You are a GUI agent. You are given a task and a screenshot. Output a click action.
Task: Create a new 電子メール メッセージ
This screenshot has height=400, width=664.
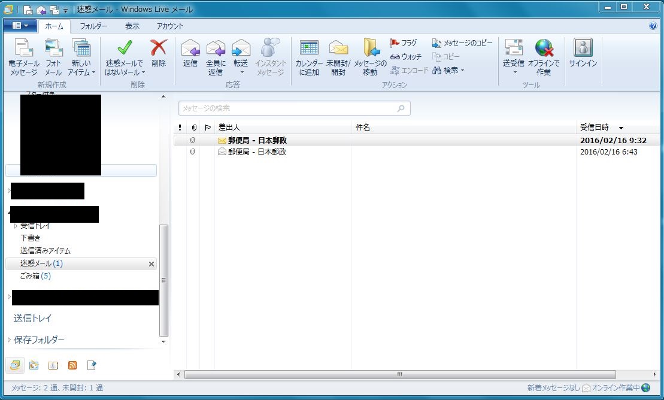point(24,57)
